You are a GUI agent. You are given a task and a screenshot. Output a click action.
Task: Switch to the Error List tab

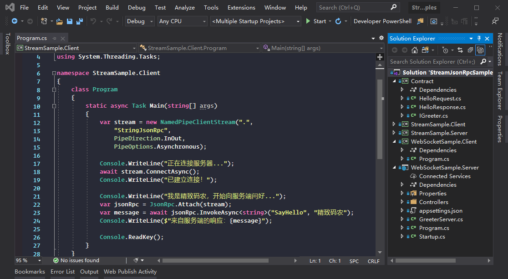[x=62, y=271]
